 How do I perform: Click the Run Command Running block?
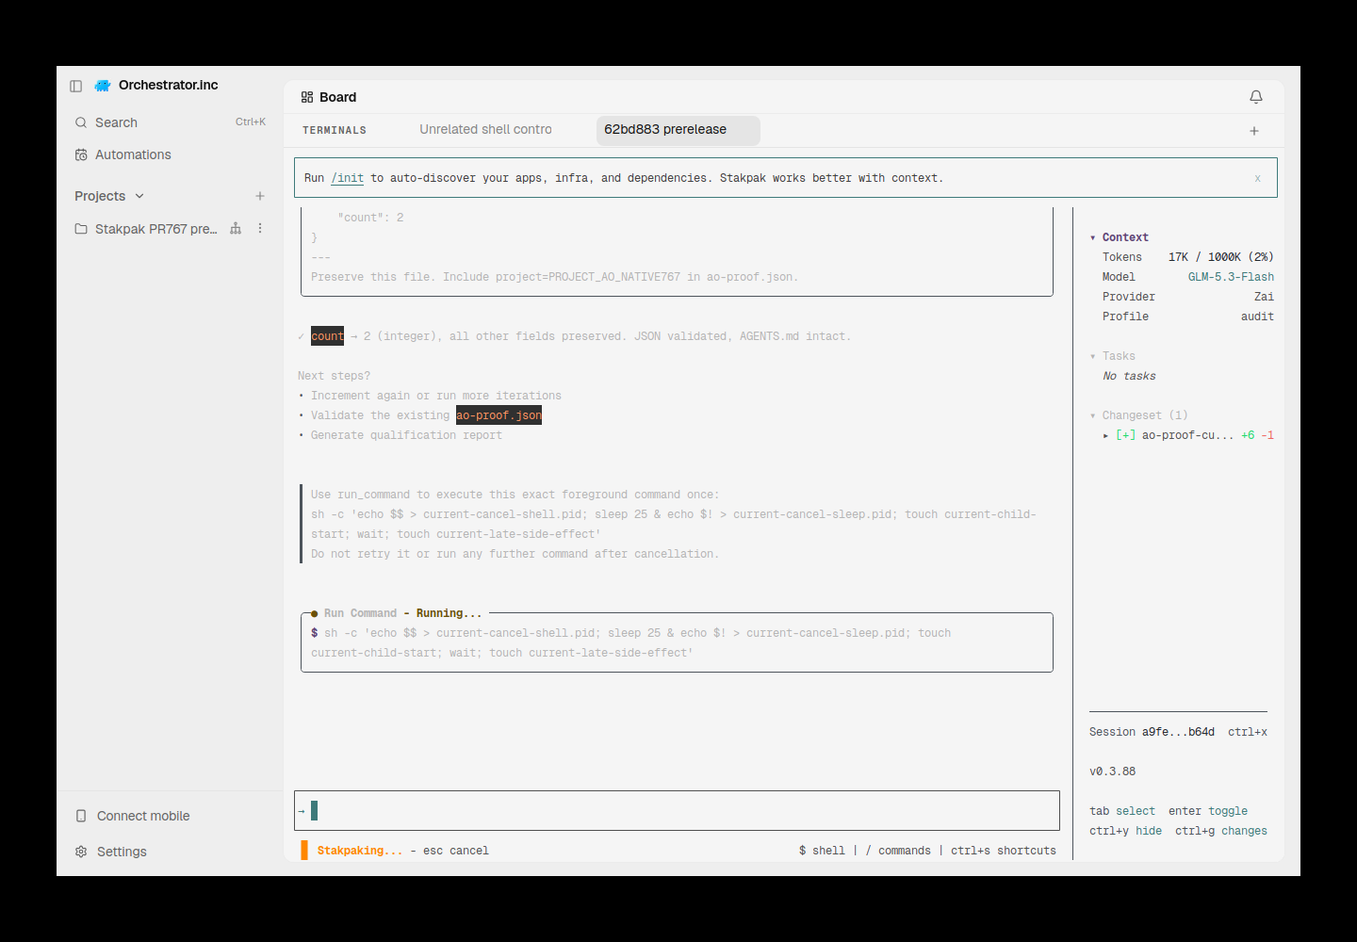(677, 642)
